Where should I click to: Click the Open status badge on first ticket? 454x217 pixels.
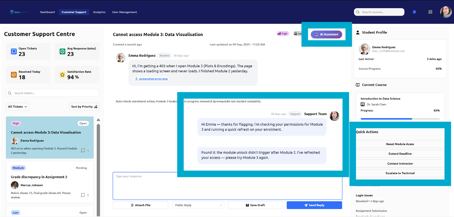tap(83, 124)
